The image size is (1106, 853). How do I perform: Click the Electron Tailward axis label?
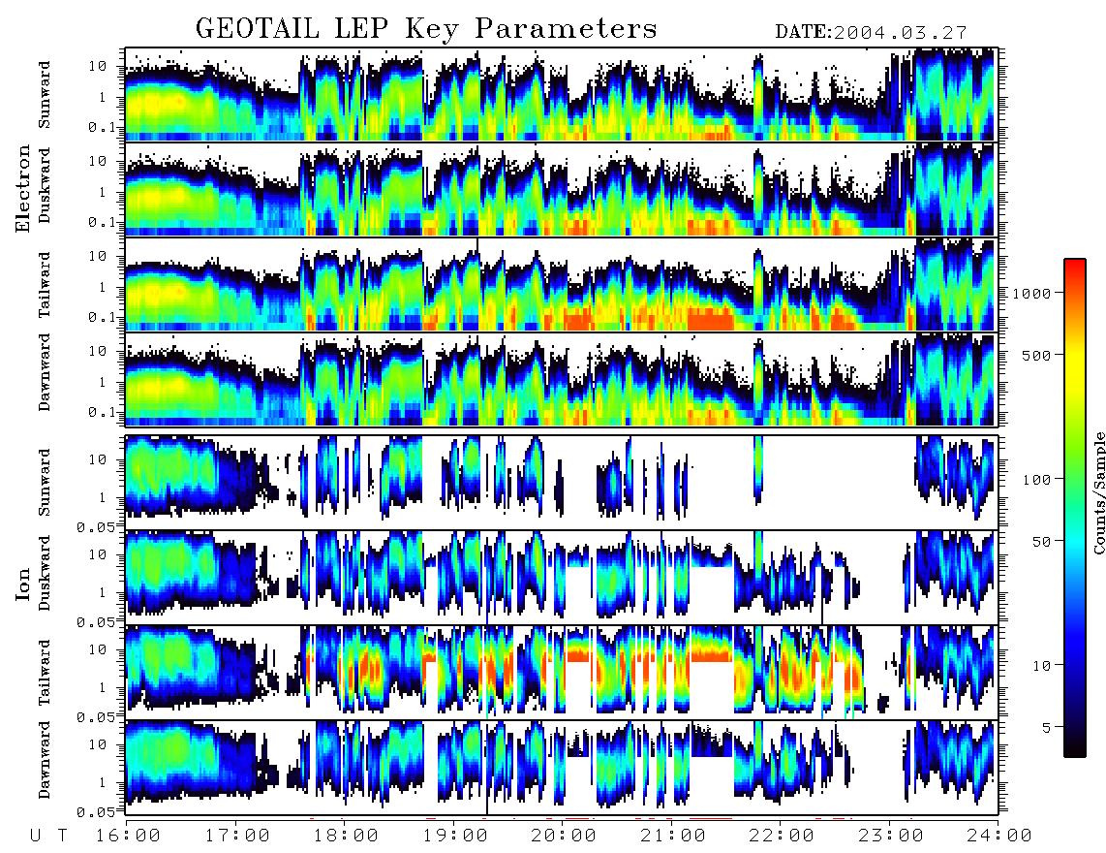pyautogui.click(x=45, y=285)
